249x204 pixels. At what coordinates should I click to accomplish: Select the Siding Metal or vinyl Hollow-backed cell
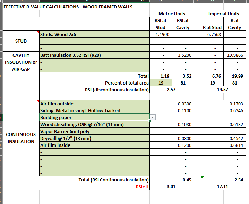(94, 110)
